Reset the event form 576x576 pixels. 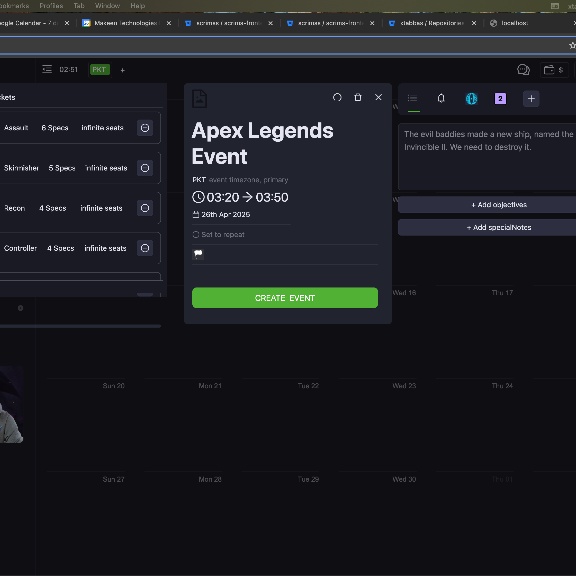(337, 97)
